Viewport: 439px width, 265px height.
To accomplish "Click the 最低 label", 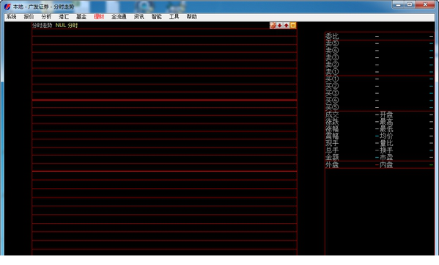I will 386,129.
